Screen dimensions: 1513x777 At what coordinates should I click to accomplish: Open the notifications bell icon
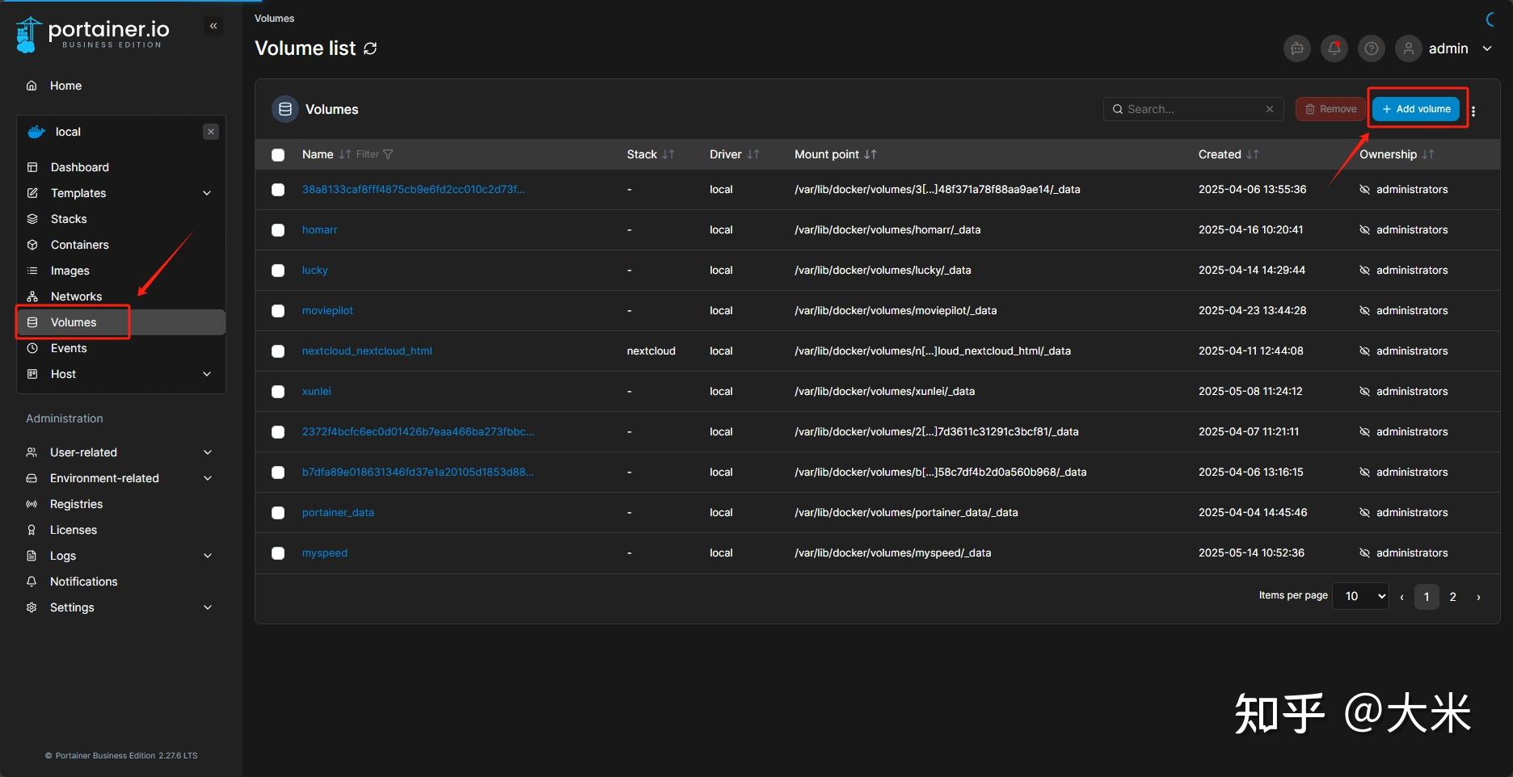[1334, 48]
